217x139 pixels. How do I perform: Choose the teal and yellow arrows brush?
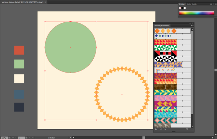[x=173, y=92]
